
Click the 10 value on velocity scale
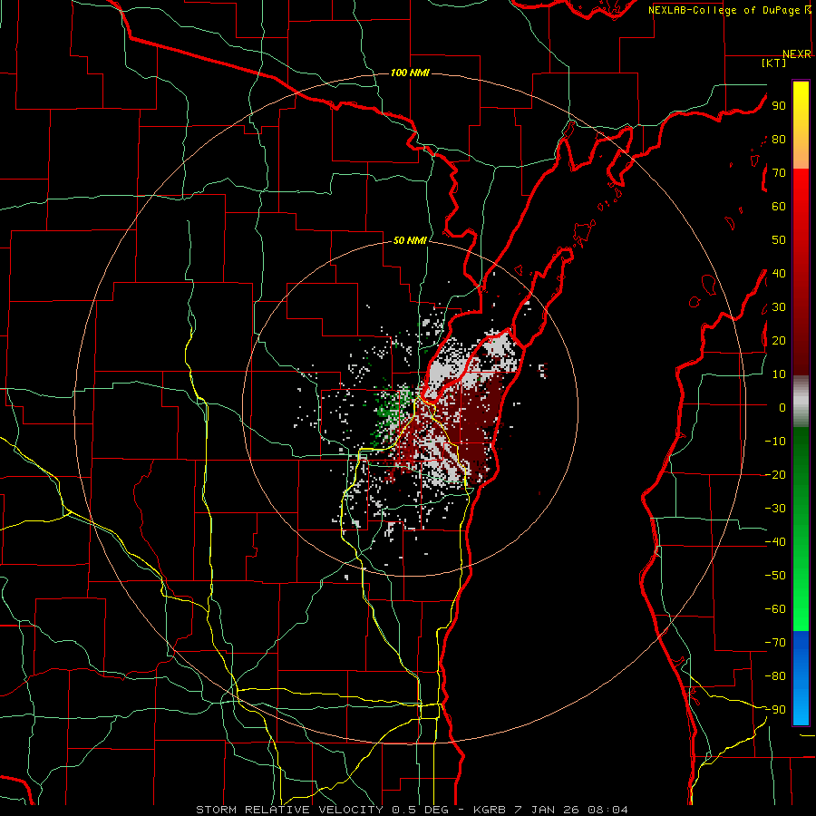[x=779, y=374]
